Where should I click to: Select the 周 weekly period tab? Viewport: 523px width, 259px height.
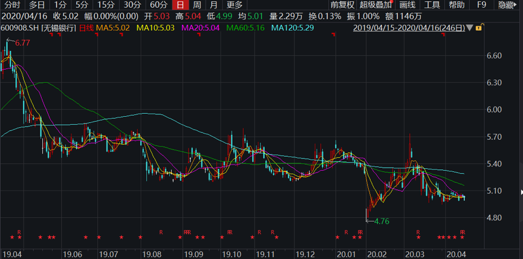click(197, 5)
